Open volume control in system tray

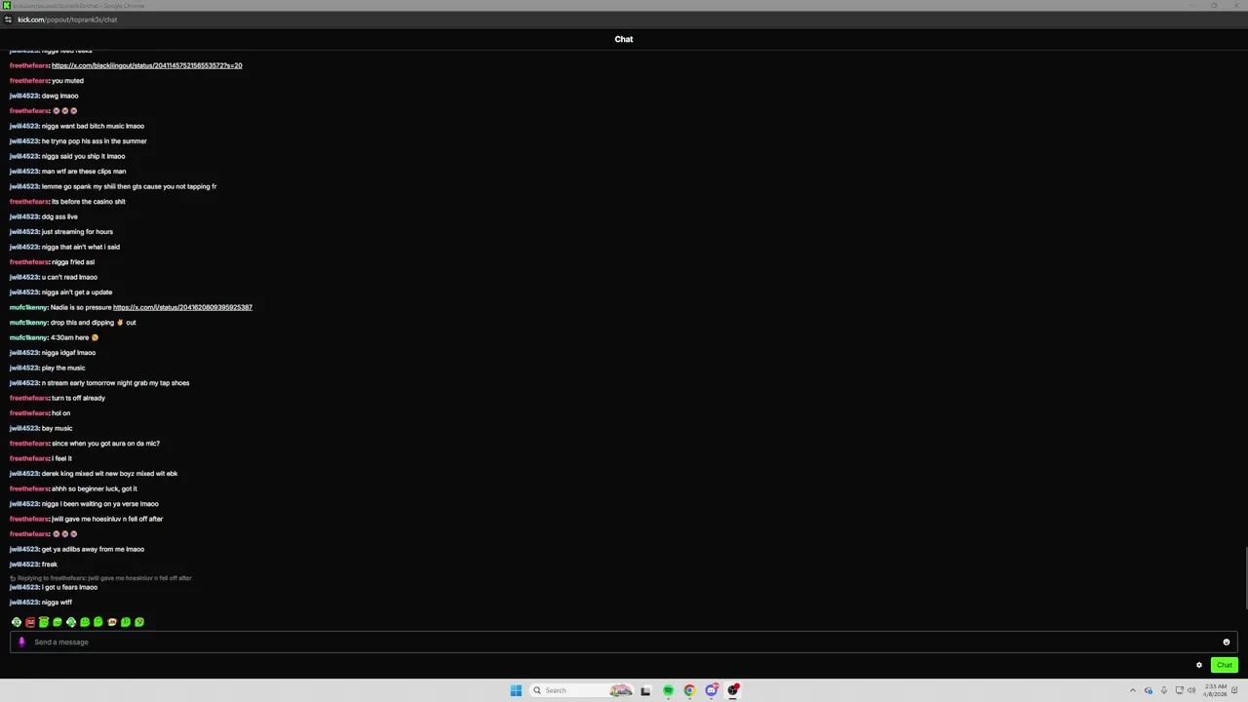coord(1191,690)
